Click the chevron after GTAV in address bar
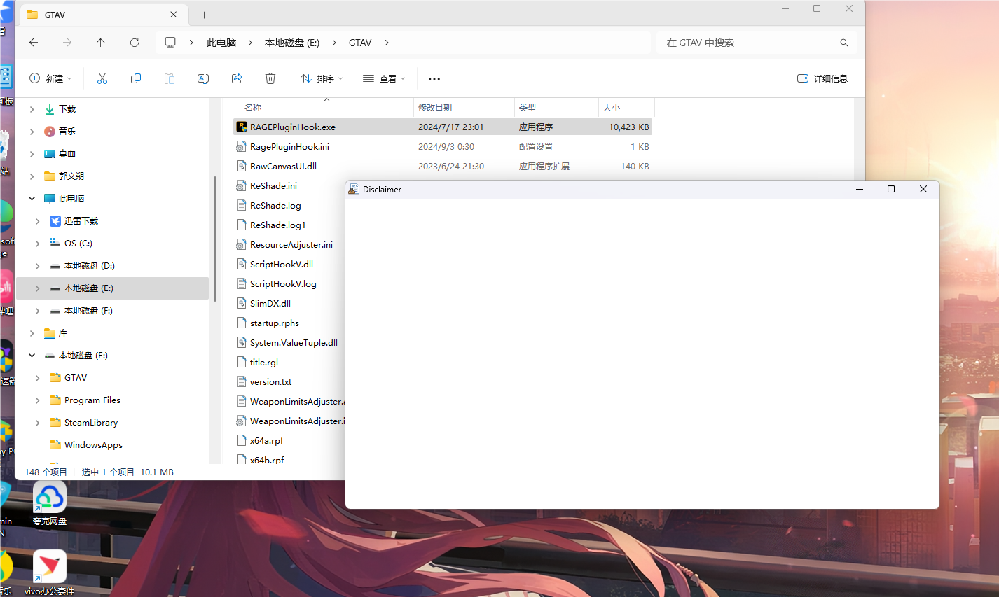The height and width of the screenshot is (597, 999). 387,43
